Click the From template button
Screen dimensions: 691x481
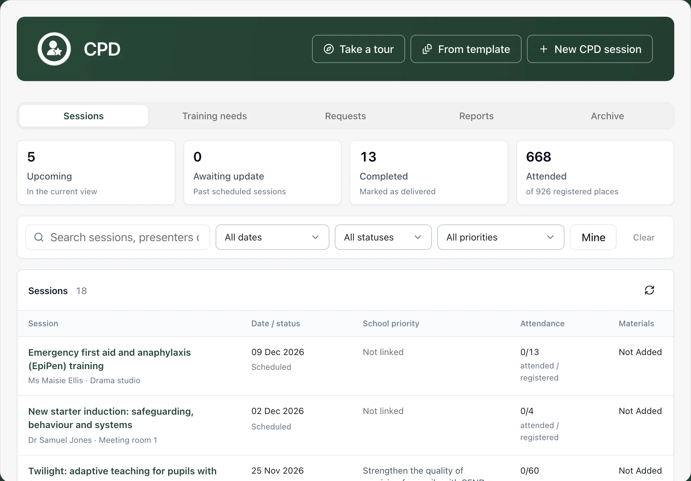[x=466, y=49]
